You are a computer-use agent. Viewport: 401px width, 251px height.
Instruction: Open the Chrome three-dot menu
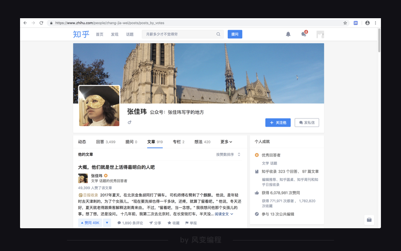pos(375,23)
